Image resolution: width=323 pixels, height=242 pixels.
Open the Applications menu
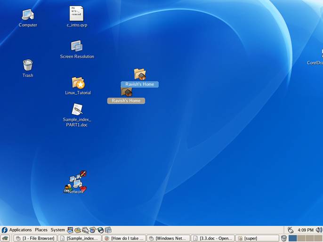pos(20,230)
